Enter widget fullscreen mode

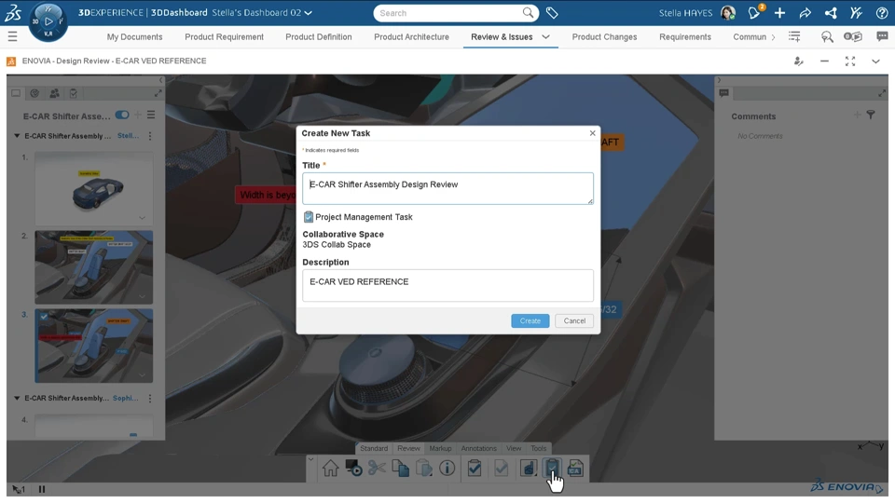(850, 61)
